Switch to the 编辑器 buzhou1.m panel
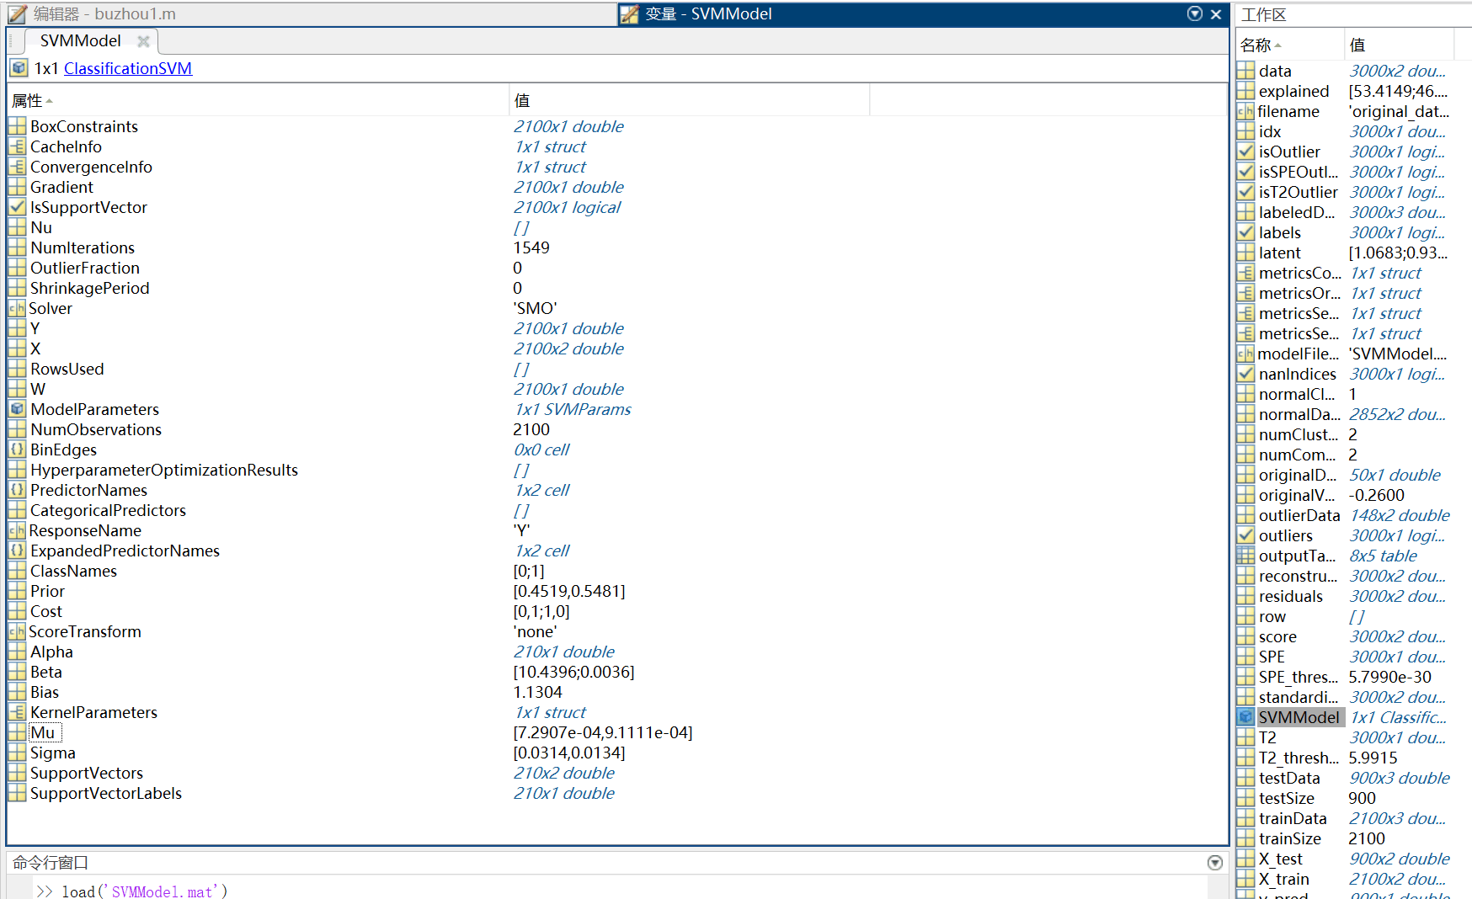1472x899 pixels. click(x=101, y=14)
